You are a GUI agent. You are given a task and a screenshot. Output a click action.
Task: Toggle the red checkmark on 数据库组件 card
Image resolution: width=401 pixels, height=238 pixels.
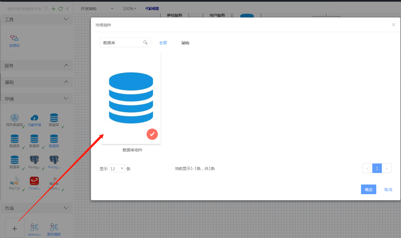pos(152,134)
